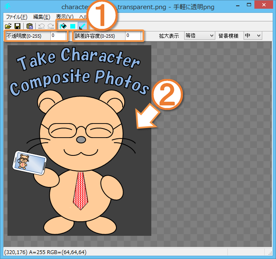Click the paste clipboard icon
This screenshot has width=276, height=259.
[30, 26]
